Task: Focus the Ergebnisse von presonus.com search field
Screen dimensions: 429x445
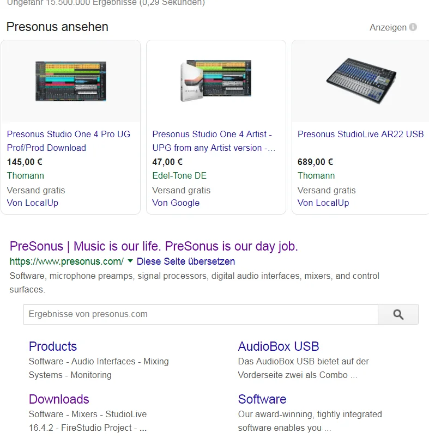Action: (x=201, y=314)
